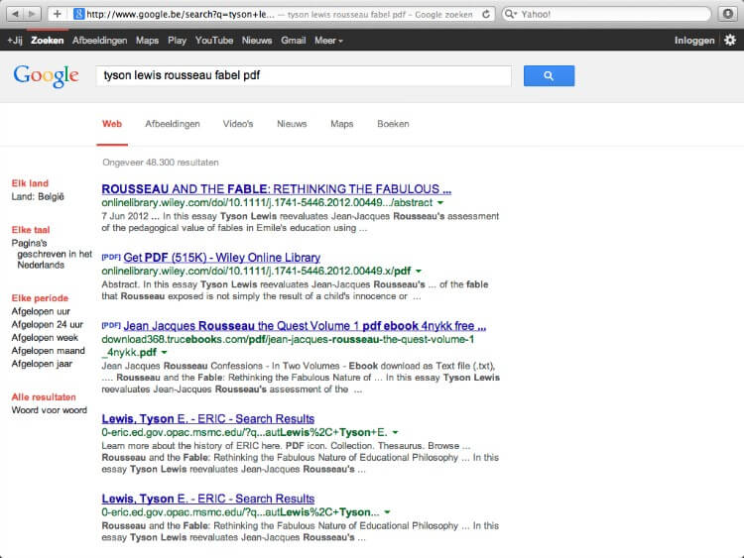Switch to the Nieuws results tab

[292, 124]
